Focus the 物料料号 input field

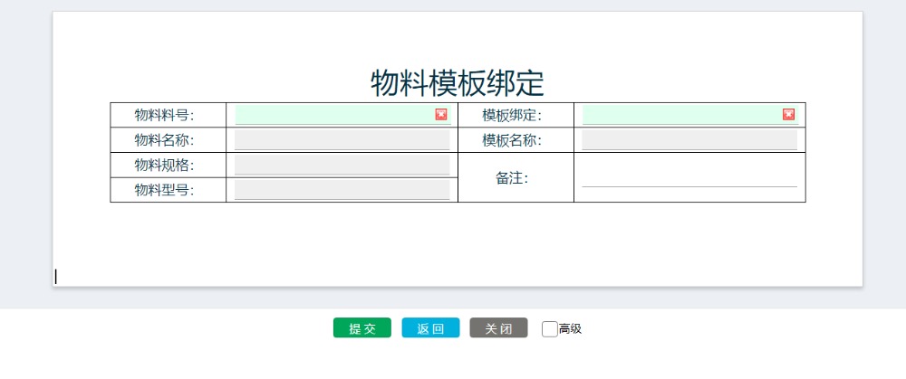tap(333, 115)
